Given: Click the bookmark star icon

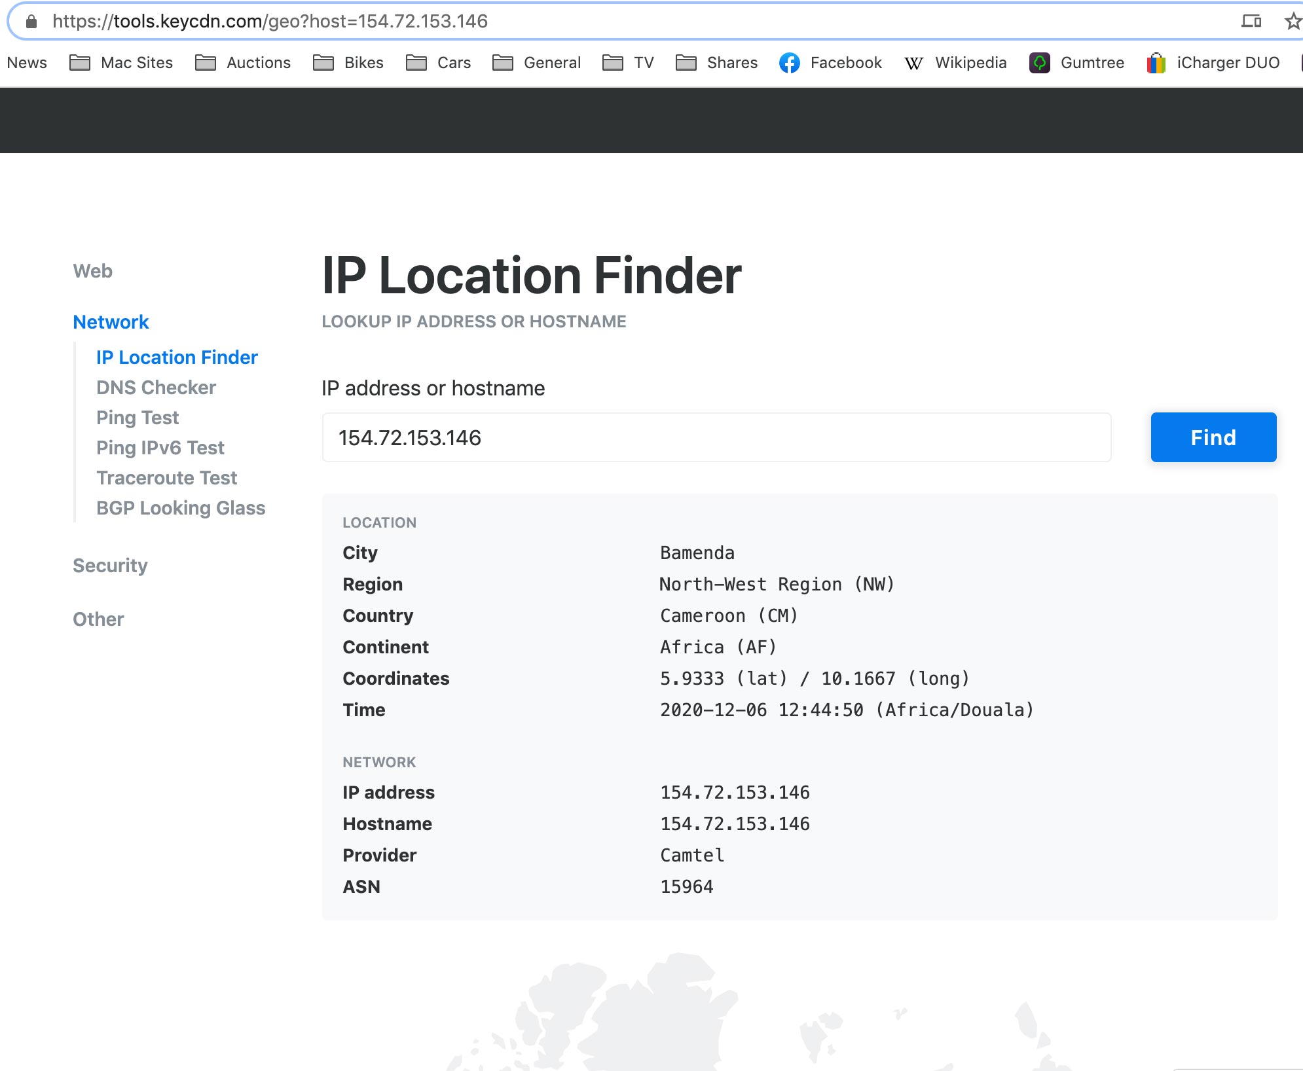Looking at the screenshot, I should click(x=1292, y=22).
